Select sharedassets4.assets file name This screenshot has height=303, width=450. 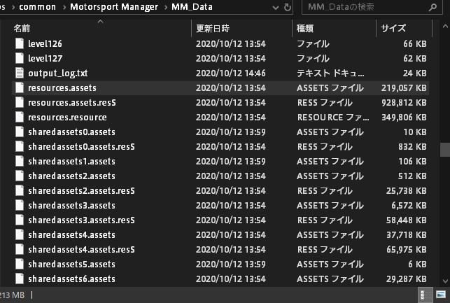coord(71,234)
